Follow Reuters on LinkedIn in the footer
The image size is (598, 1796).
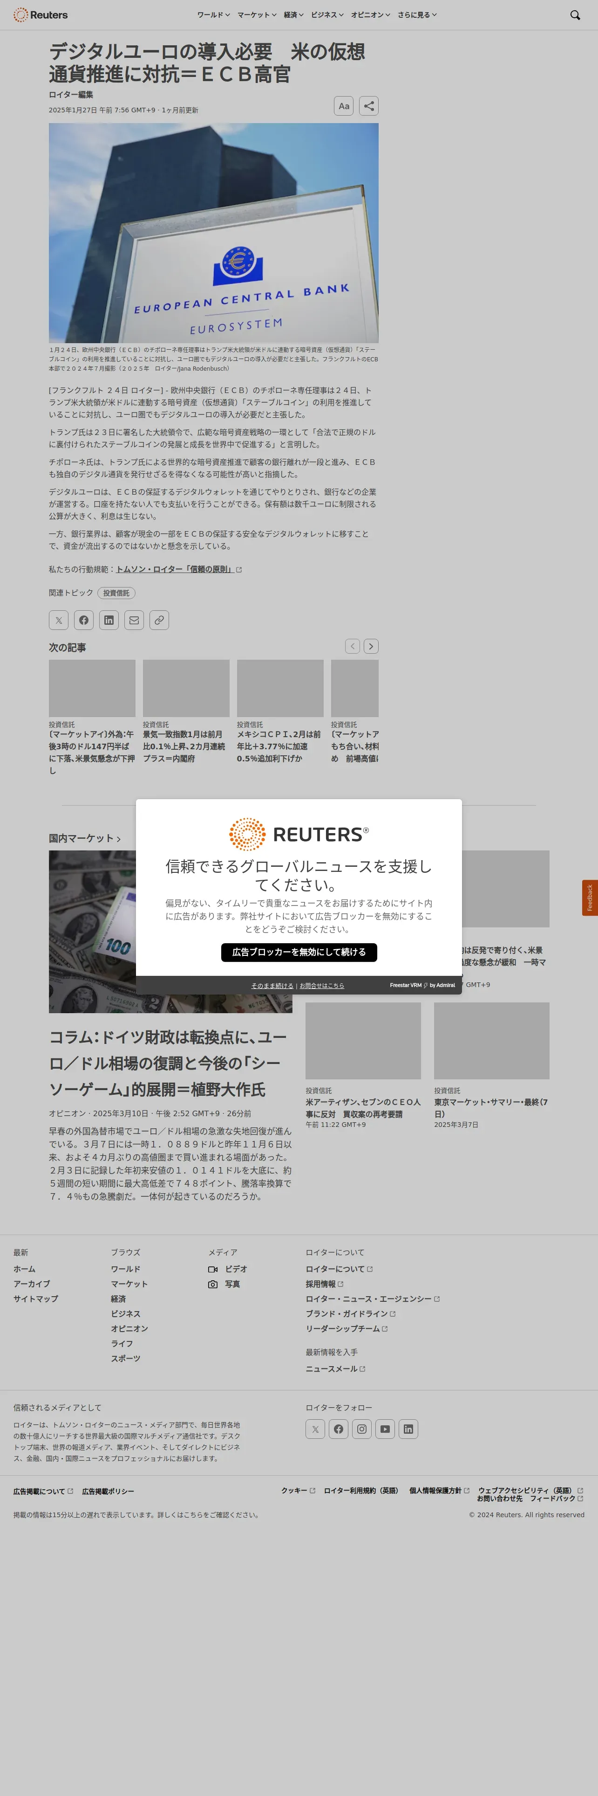pos(408,1429)
